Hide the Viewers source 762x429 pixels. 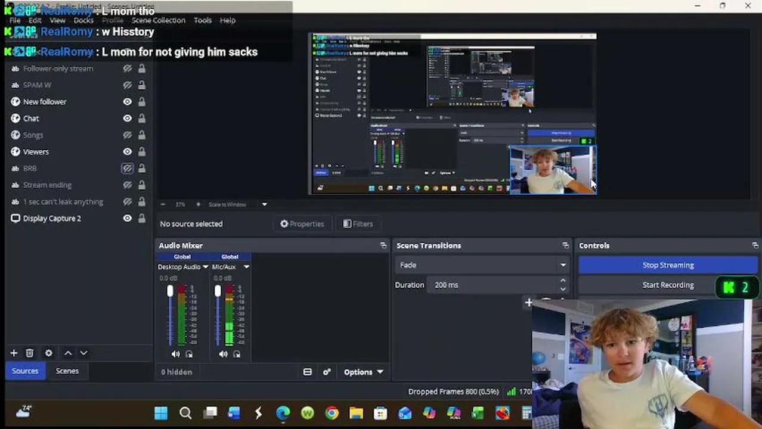(x=127, y=152)
